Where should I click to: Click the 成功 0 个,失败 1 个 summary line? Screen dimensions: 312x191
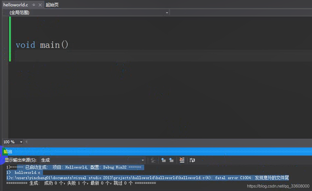tap(81, 183)
